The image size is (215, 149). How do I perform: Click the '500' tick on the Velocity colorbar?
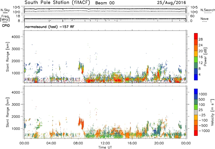click(202, 100)
